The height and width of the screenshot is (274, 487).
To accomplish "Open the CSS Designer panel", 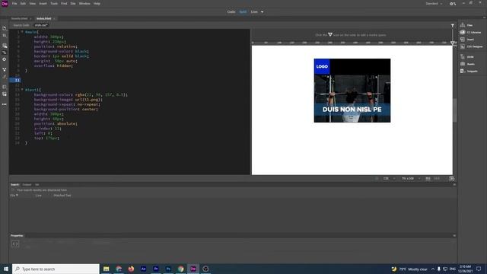I will point(472,46).
